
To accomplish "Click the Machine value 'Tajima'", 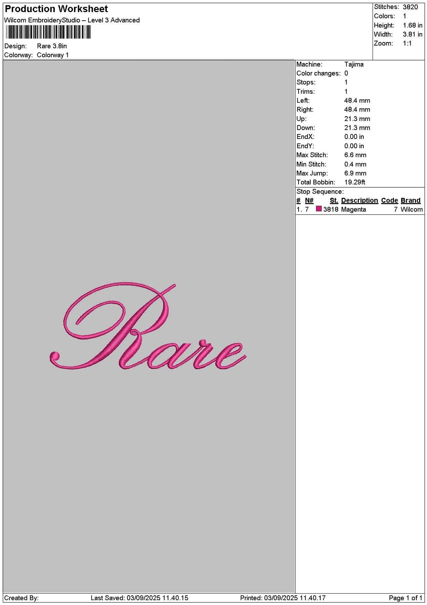I will (x=354, y=64).
